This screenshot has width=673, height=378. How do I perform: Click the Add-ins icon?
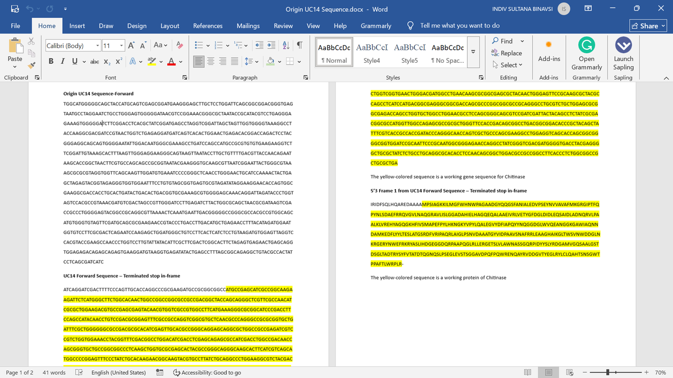coord(548,50)
